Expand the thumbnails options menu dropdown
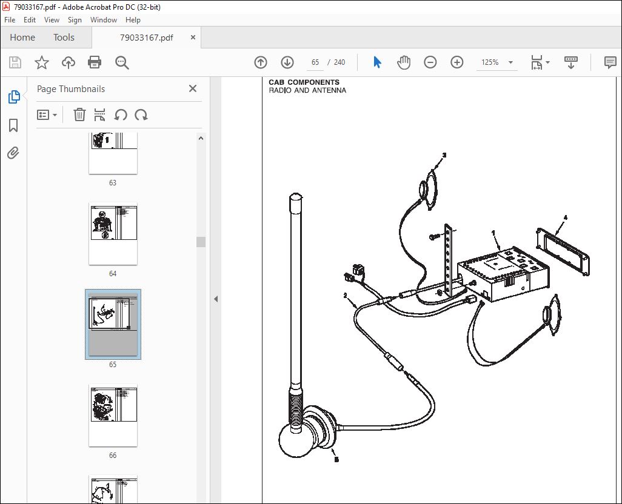Viewport: 622px width, 504px height. pos(47,115)
